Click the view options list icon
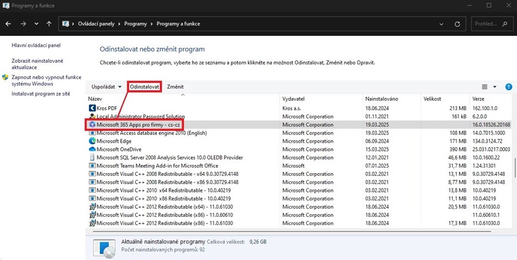The image size is (517, 260). pos(484,87)
